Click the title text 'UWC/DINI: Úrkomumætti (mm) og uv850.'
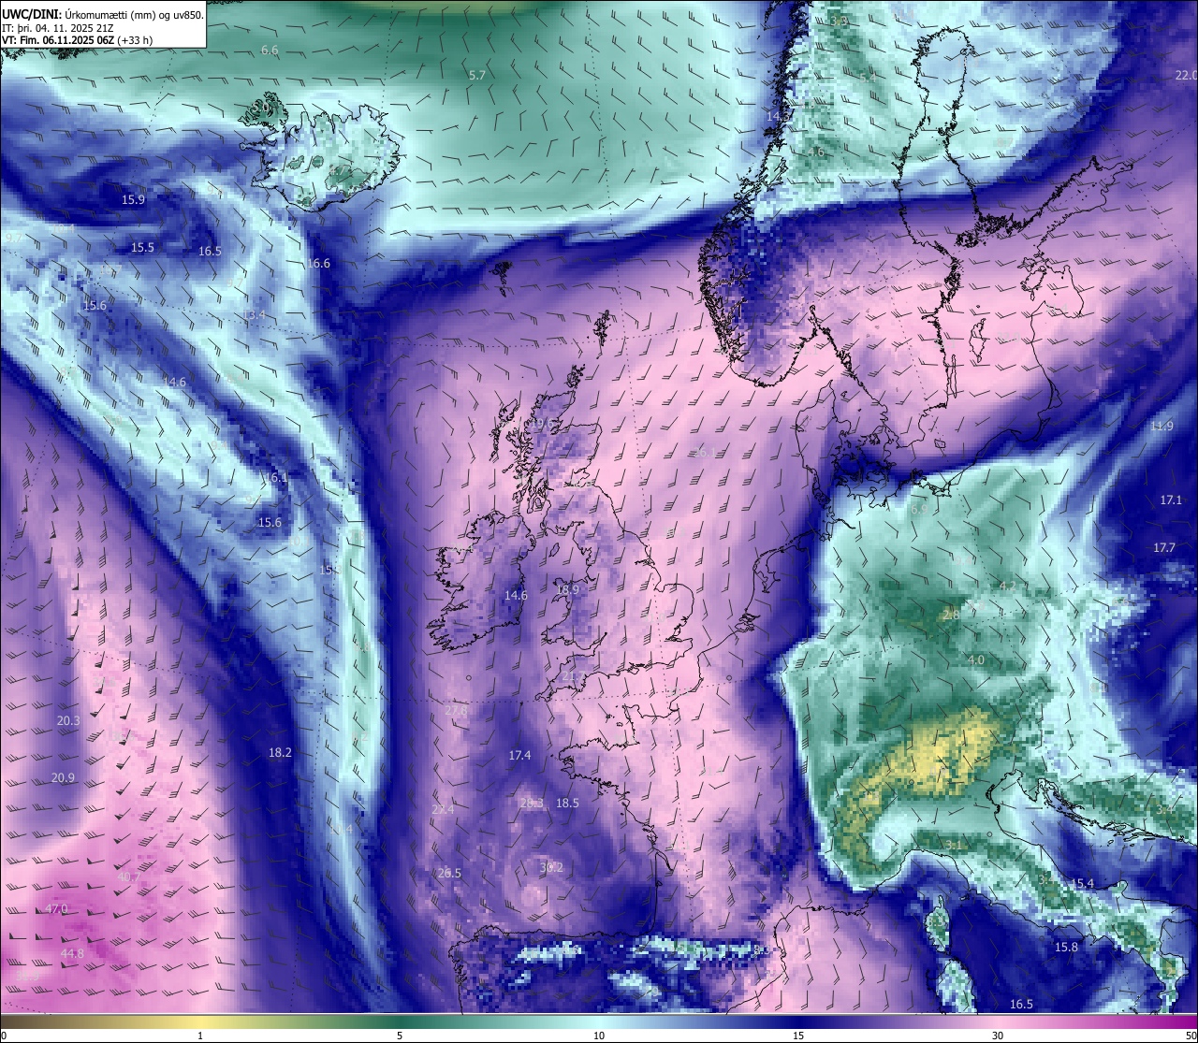Screen dimensions: 1198x1043 102,14
